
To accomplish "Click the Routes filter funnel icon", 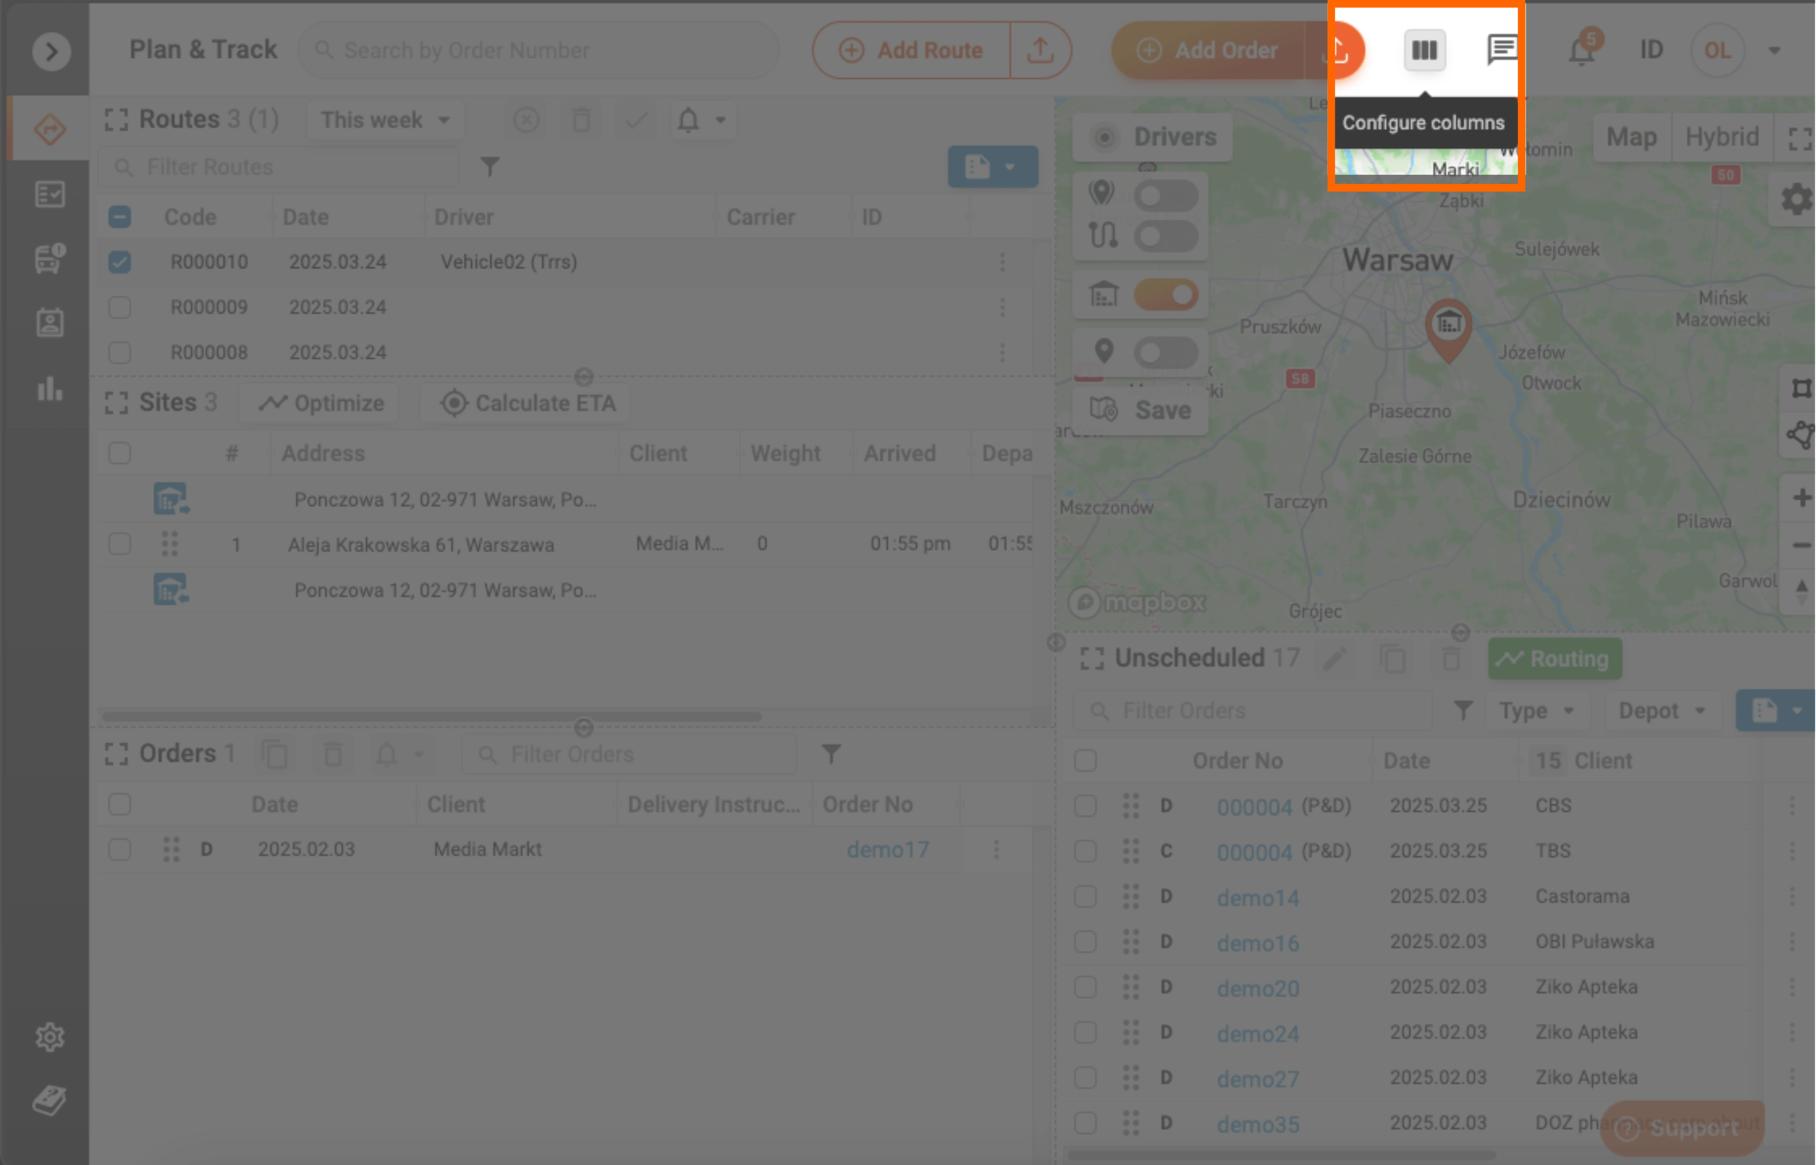I will point(490,166).
